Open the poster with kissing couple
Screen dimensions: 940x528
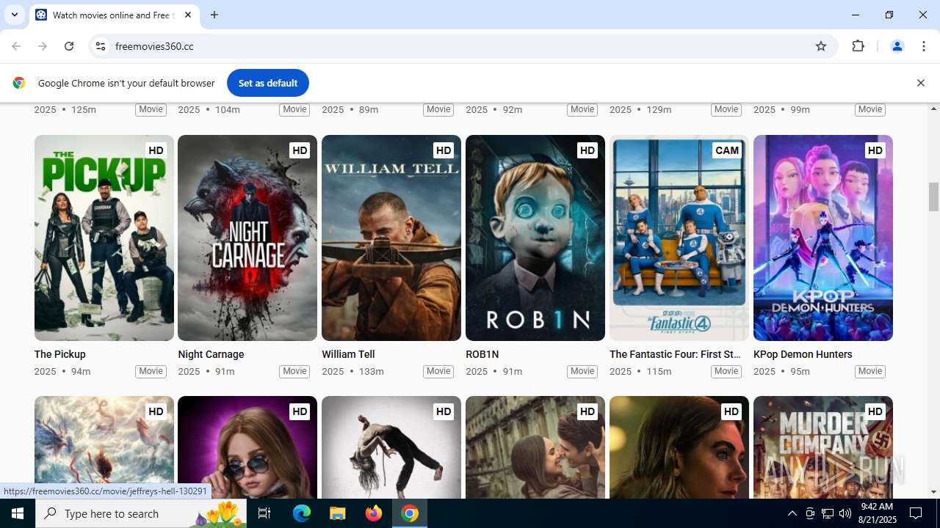(535, 447)
